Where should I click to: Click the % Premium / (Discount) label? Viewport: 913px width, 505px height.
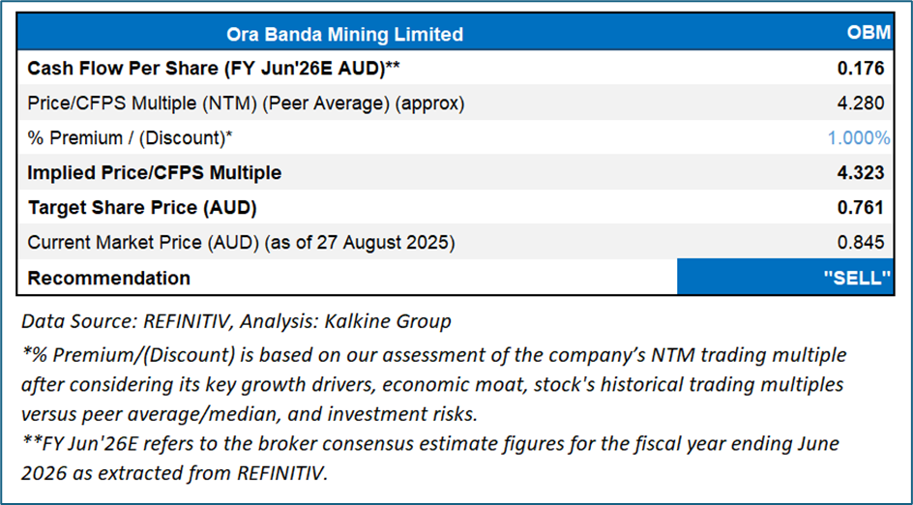click(131, 138)
